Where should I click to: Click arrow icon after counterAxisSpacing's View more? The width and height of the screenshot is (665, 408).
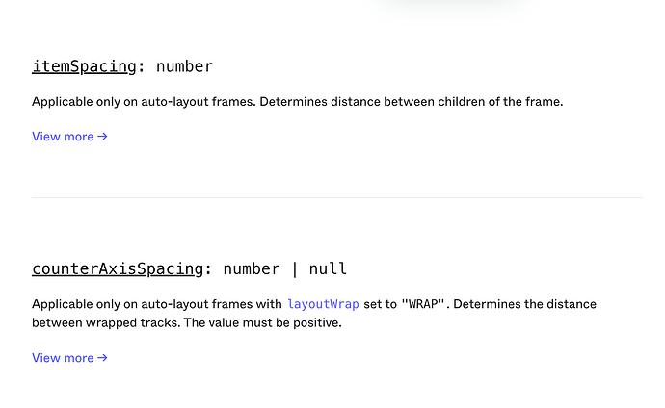(x=103, y=358)
